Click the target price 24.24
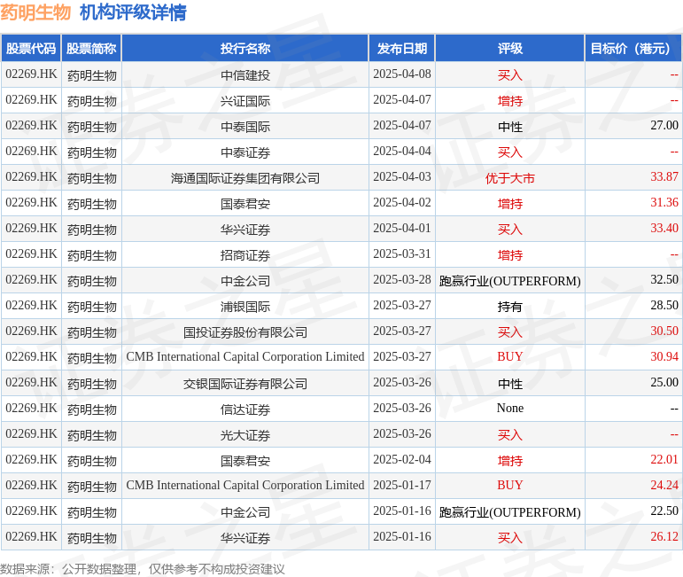 (664, 486)
